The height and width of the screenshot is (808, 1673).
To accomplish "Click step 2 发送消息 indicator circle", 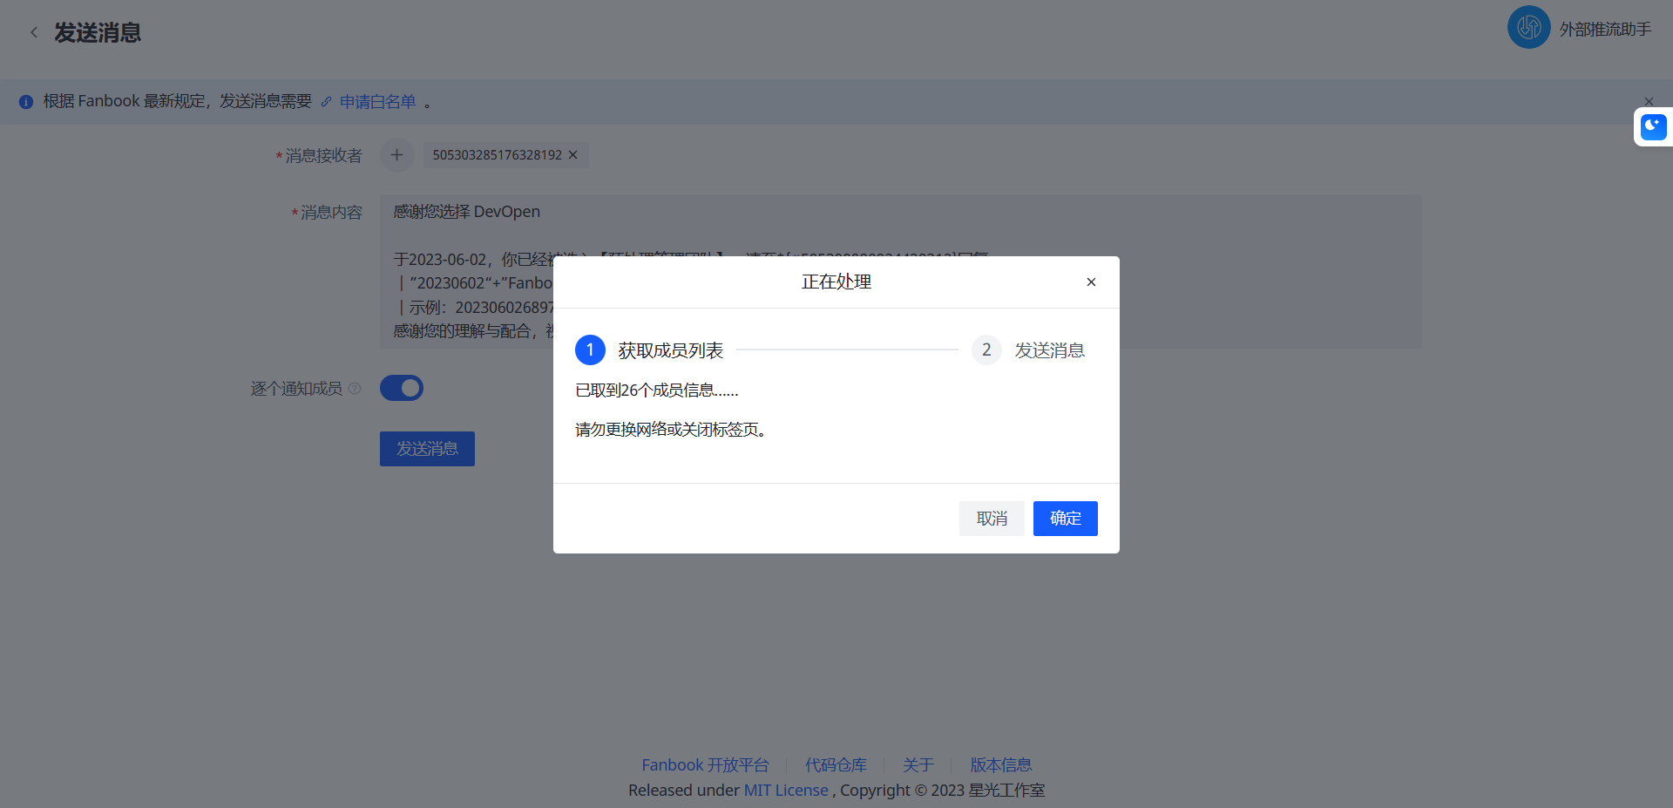I will tap(986, 350).
